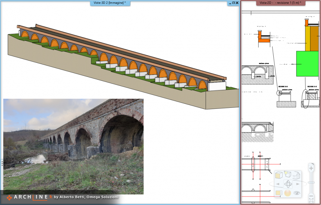
Task: Open the sun lighting cube icon
Action: pos(288,174)
